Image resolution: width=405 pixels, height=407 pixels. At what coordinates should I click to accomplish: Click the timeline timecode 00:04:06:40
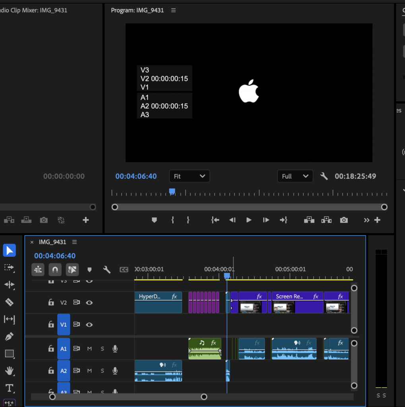(x=55, y=256)
